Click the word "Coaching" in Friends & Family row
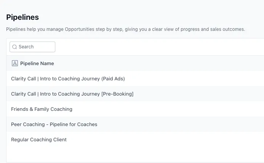The width and height of the screenshot is (264, 163). (61, 109)
